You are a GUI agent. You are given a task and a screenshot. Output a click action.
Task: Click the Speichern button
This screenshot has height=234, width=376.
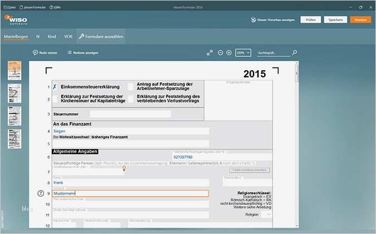tap(335, 20)
